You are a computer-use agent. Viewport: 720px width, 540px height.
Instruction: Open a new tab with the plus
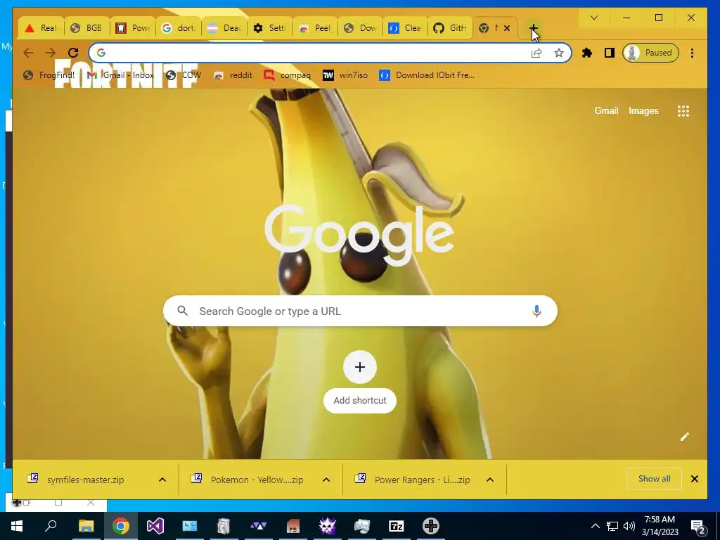pyautogui.click(x=533, y=28)
